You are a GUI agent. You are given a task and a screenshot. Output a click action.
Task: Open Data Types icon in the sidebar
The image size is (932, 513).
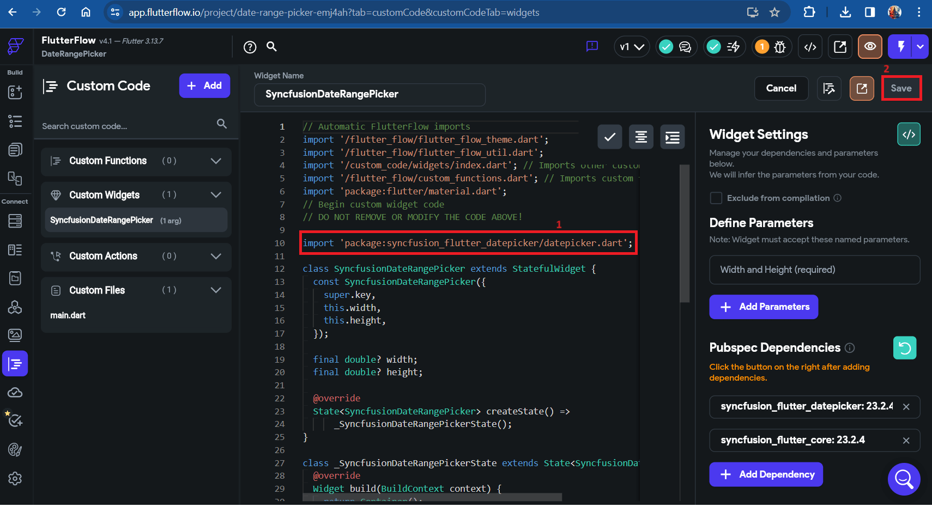[15, 249]
